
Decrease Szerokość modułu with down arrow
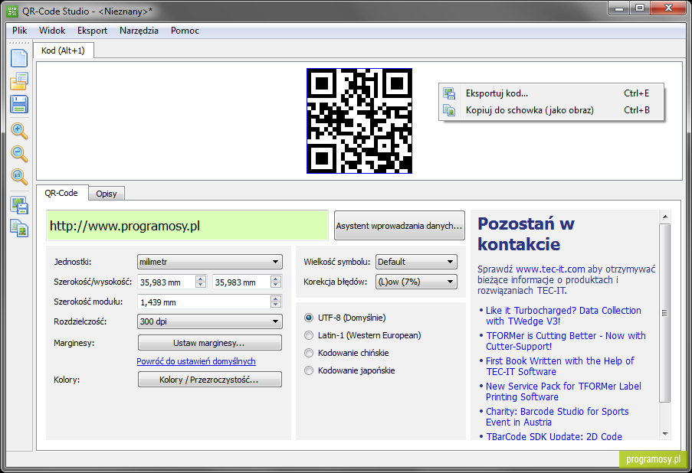click(276, 305)
